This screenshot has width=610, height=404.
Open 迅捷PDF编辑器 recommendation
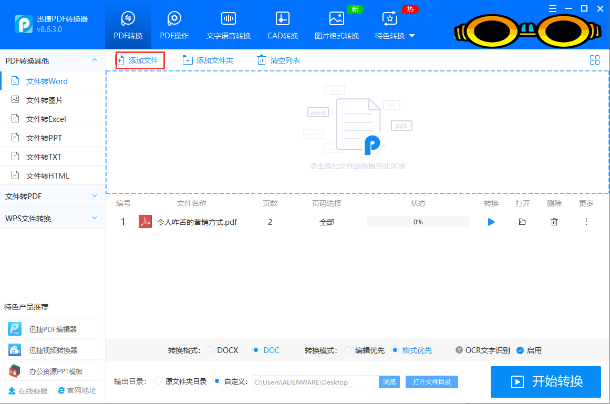pos(52,329)
